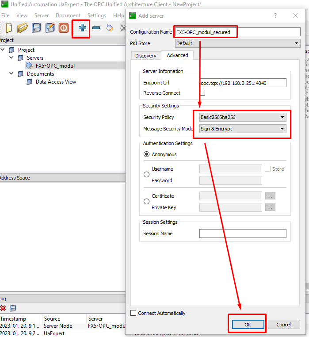Screen dimensions: 309x337
Task: Click the Data Access View document icon
Action: 30,82
